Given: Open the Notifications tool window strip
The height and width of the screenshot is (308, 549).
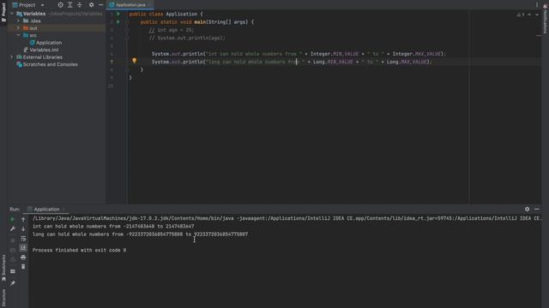Looking at the screenshot, I should point(546,19).
